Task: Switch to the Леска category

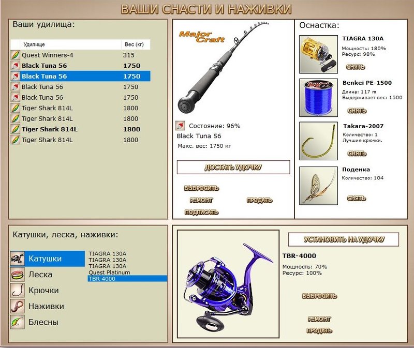Action: pos(40,275)
